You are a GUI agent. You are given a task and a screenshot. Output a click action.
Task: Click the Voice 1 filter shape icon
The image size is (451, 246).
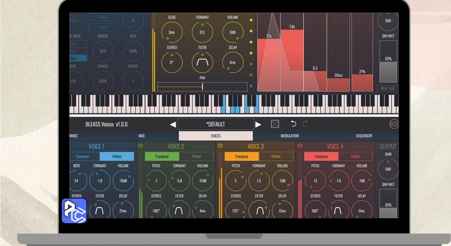100,211
